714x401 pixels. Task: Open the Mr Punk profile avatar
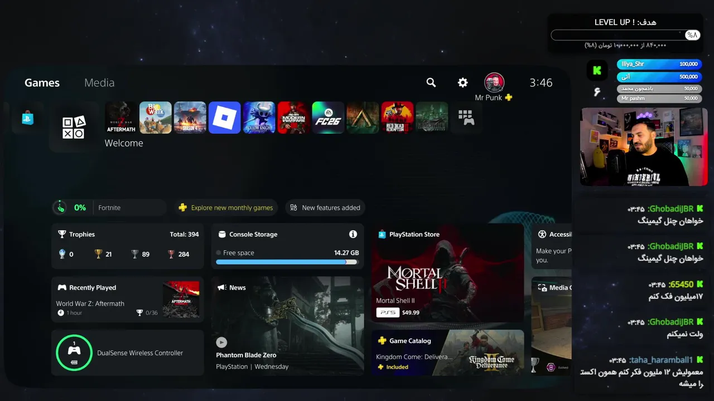click(494, 82)
